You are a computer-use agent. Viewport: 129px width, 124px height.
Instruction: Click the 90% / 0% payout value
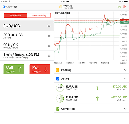pyautogui.click(x=11, y=45)
